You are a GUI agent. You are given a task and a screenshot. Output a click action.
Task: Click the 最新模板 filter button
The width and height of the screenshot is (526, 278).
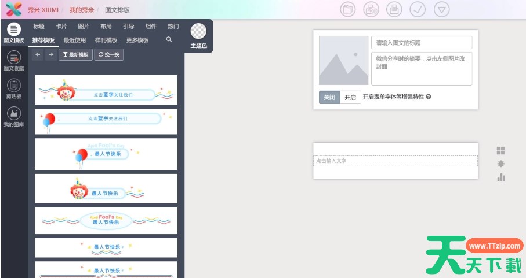pos(75,54)
